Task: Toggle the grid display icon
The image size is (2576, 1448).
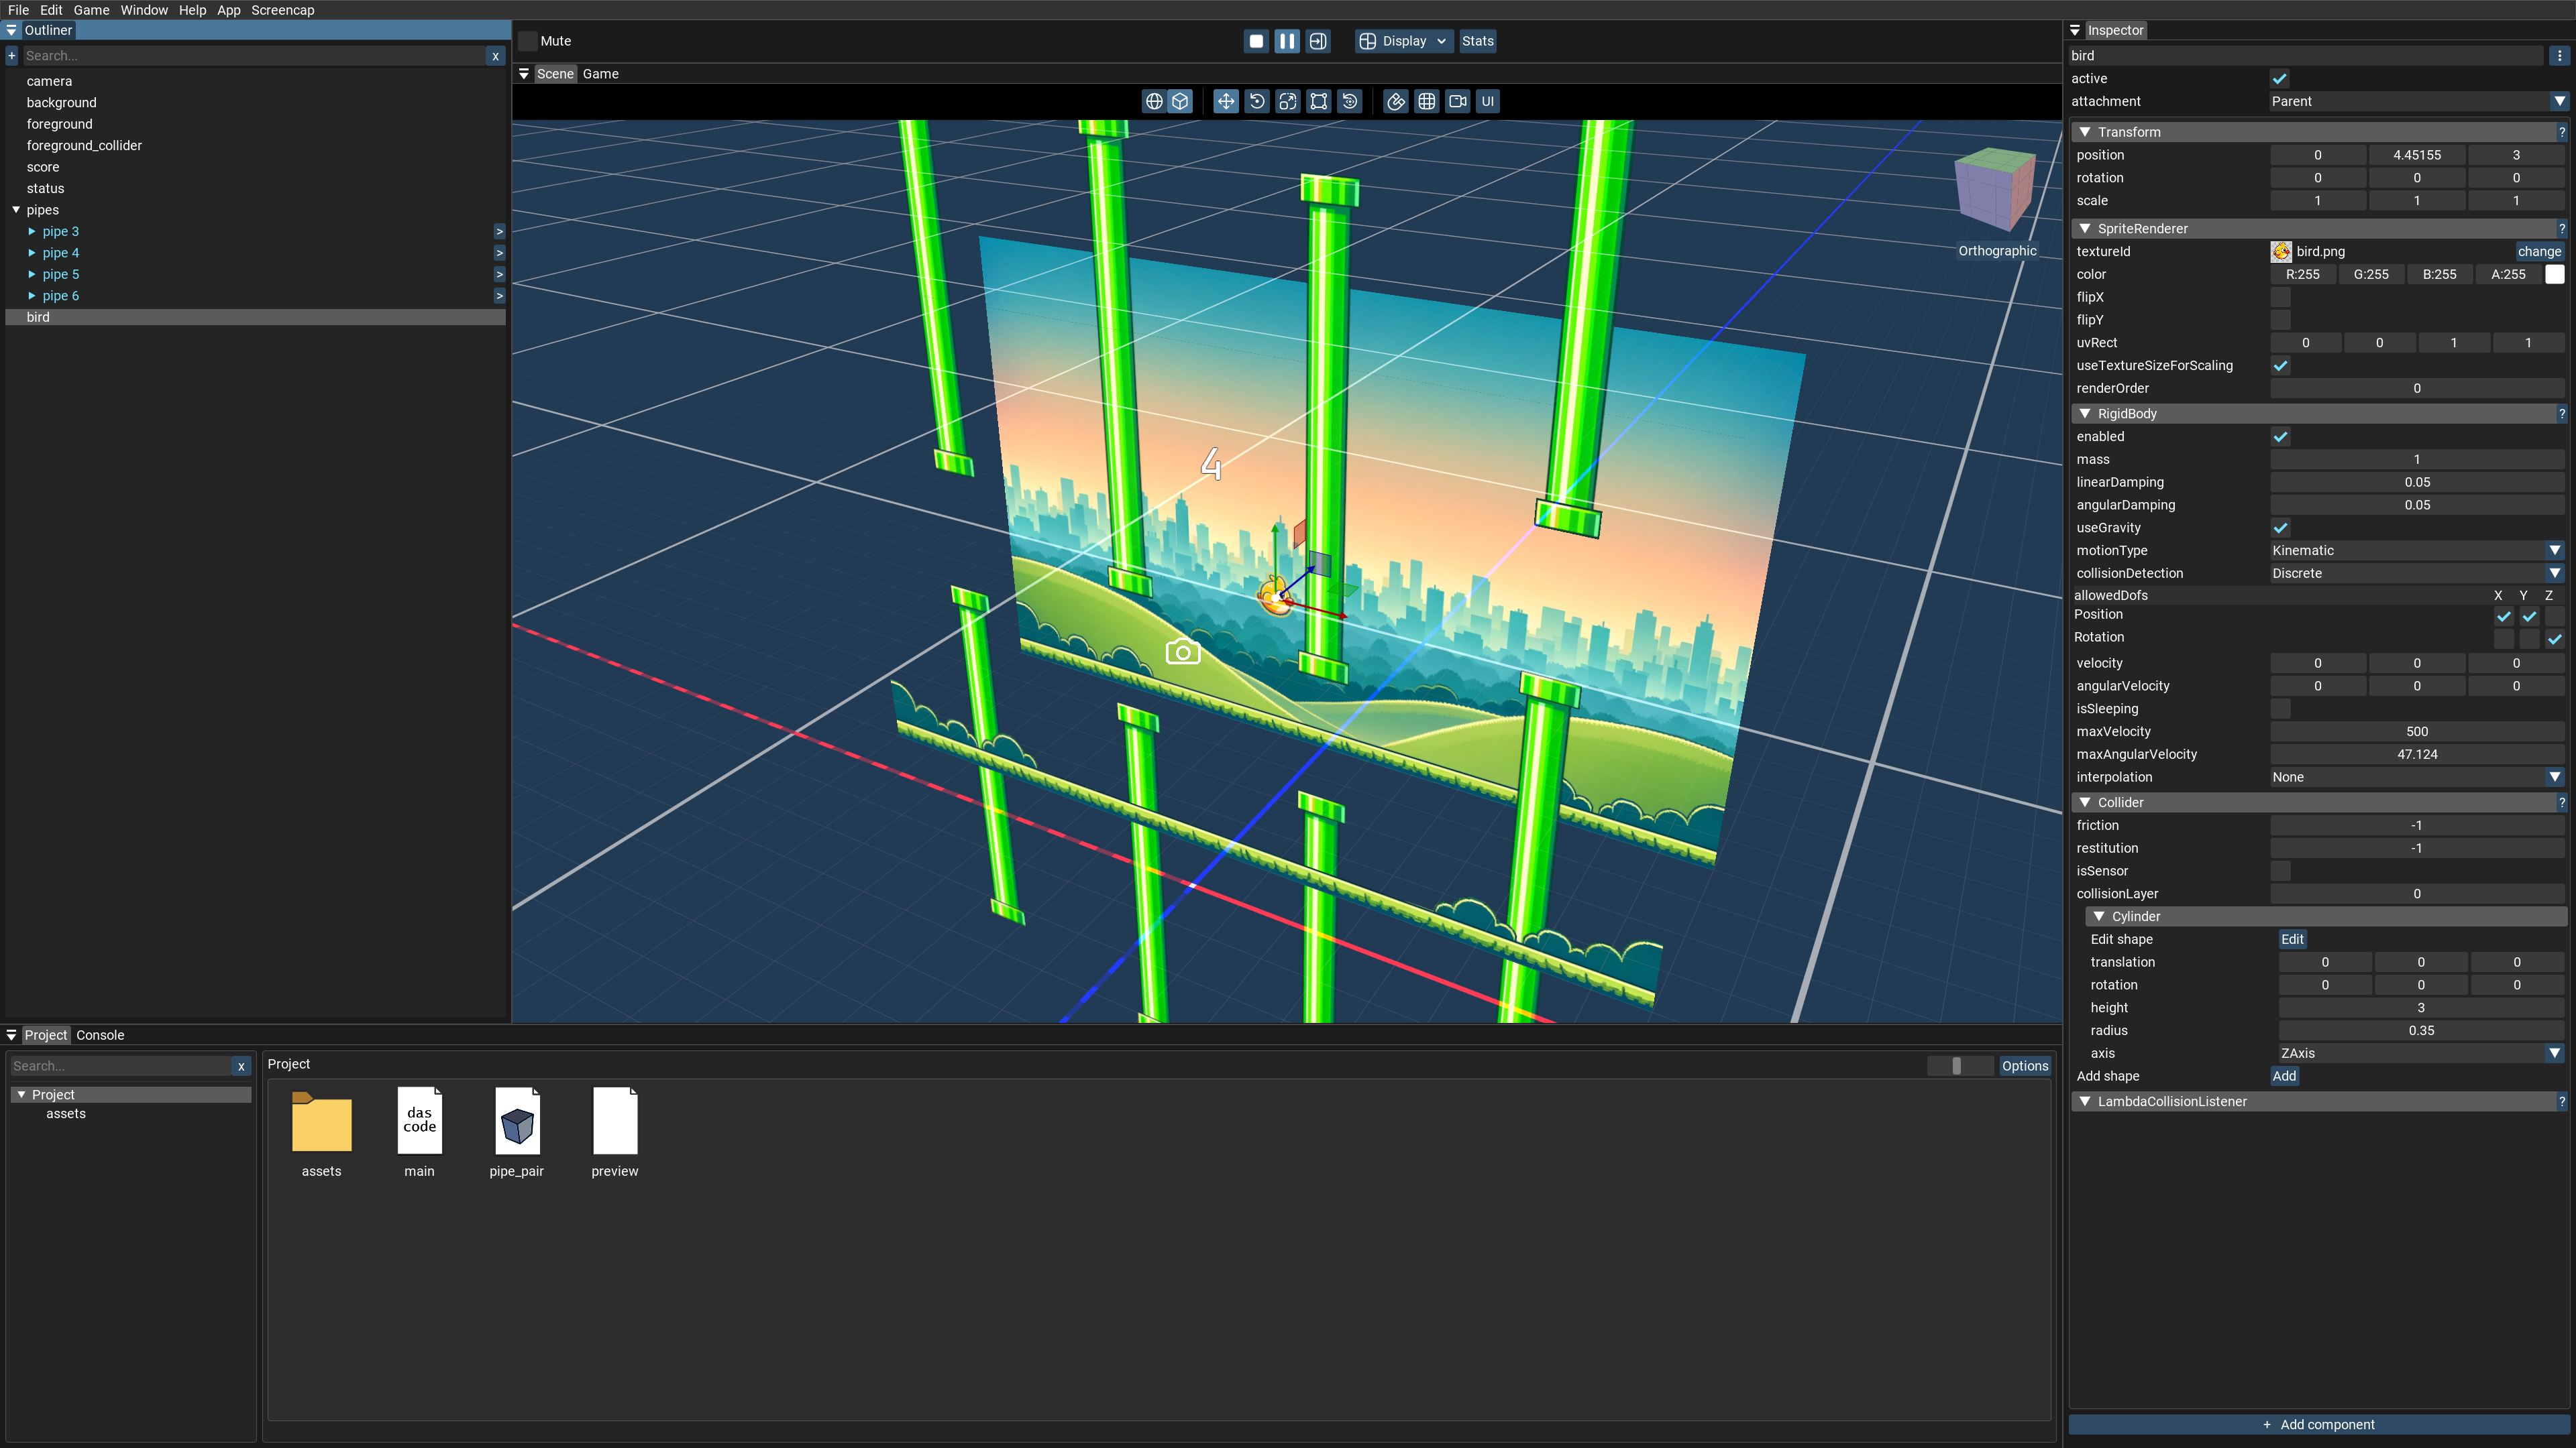Action: [1427, 101]
